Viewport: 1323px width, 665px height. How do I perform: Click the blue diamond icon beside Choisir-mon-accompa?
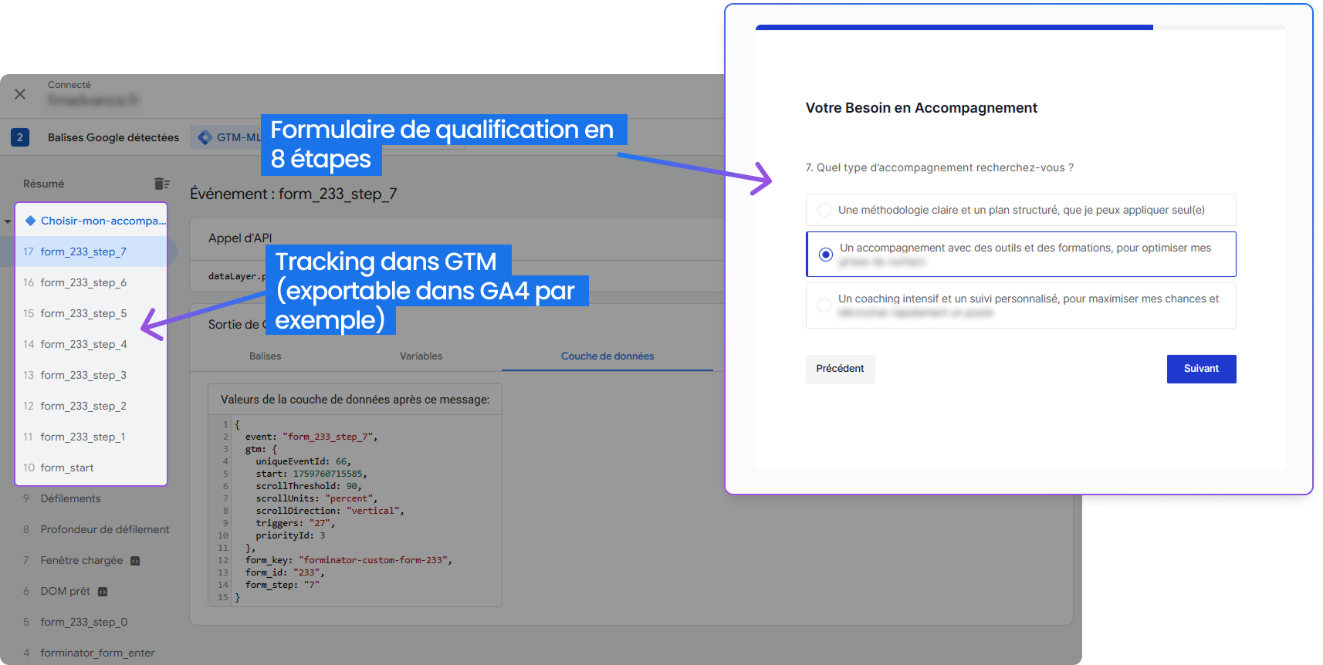click(31, 221)
